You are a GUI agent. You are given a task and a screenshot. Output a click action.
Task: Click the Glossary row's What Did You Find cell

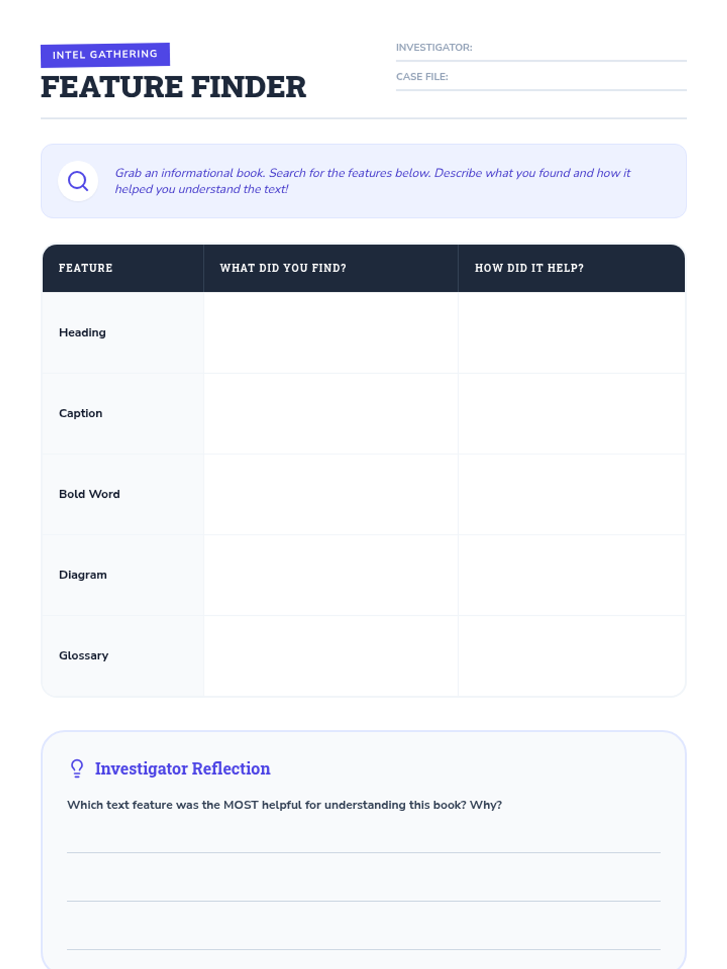click(331, 656)
